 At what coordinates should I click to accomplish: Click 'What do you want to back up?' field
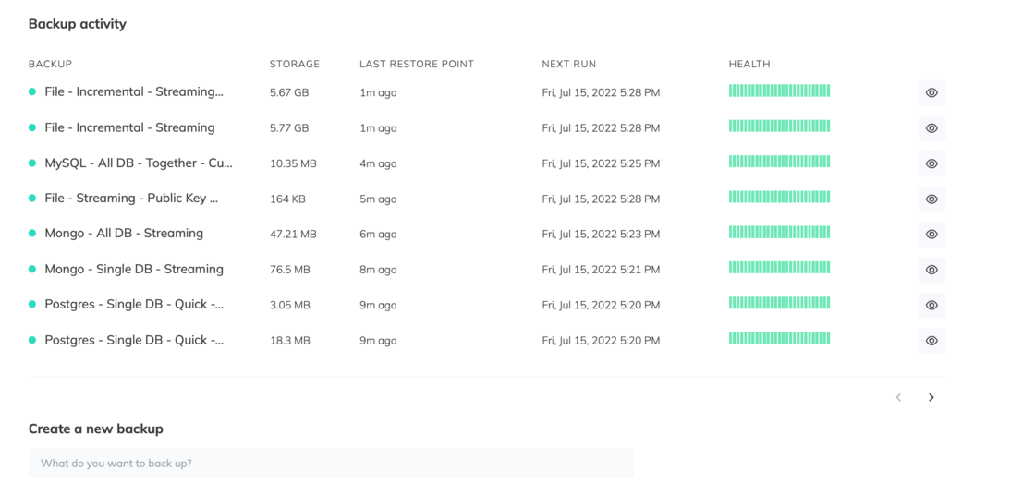coord(331,463)
